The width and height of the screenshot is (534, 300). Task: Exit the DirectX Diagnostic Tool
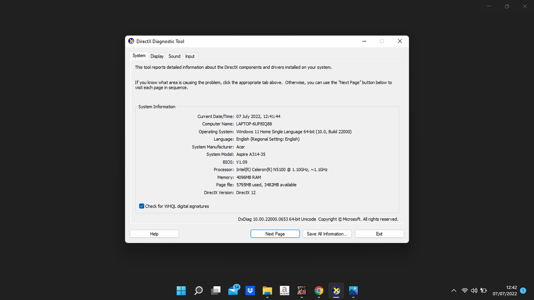click(379, 234)
